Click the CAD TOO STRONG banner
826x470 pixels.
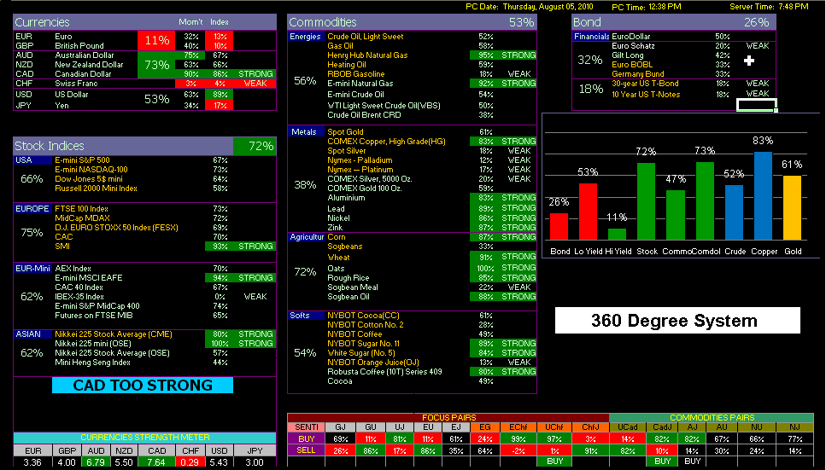(x=143, y=385)
